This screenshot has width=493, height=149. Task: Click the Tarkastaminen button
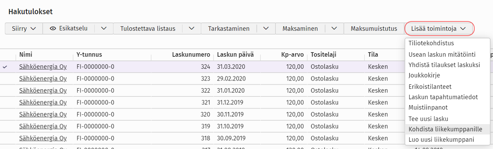229,29
